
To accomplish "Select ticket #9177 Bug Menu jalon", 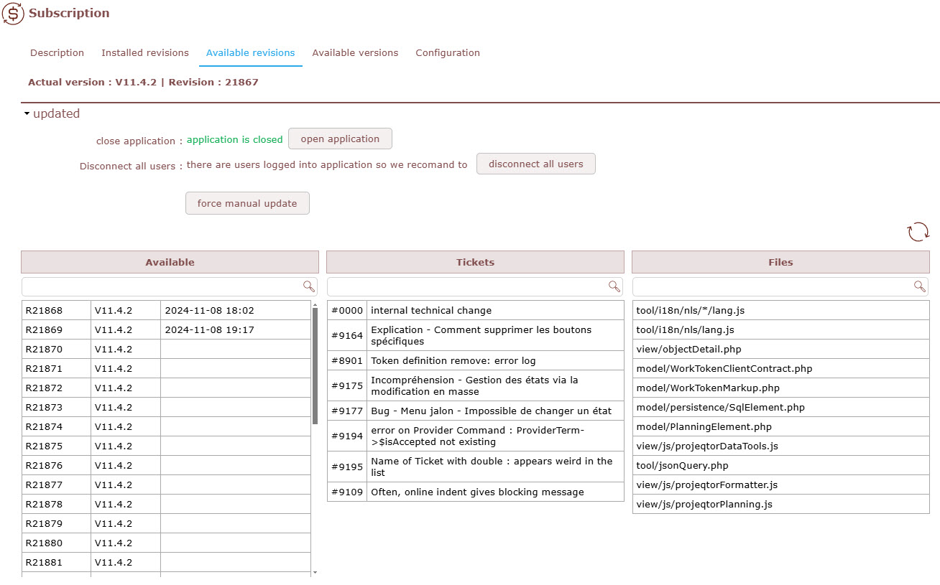I will pyautogui.click(x=475, y=411).
